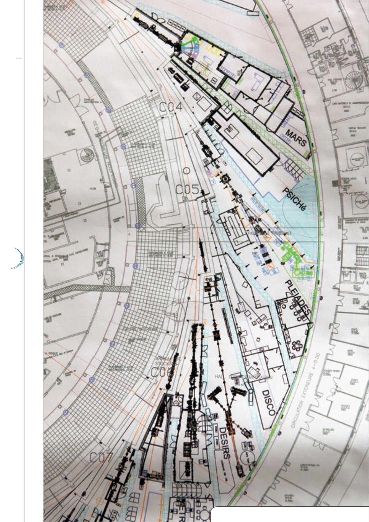The height and width of the screenshot is (522, 369).
Task: Click the blue curved logo in margin
Action: (18, 258)
